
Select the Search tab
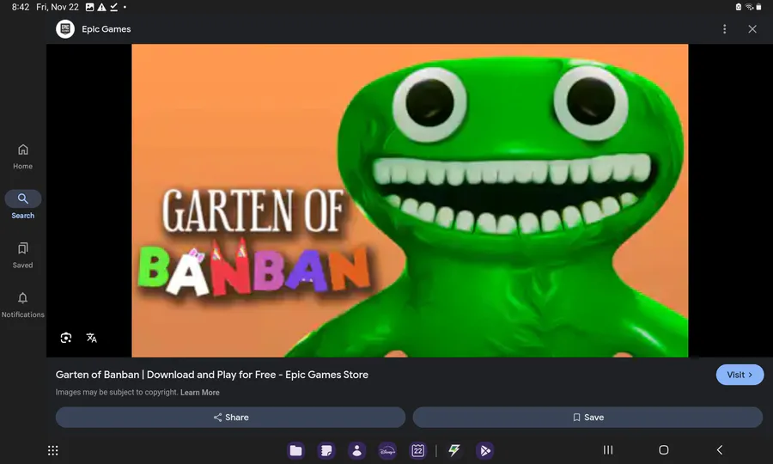point(22,205)
